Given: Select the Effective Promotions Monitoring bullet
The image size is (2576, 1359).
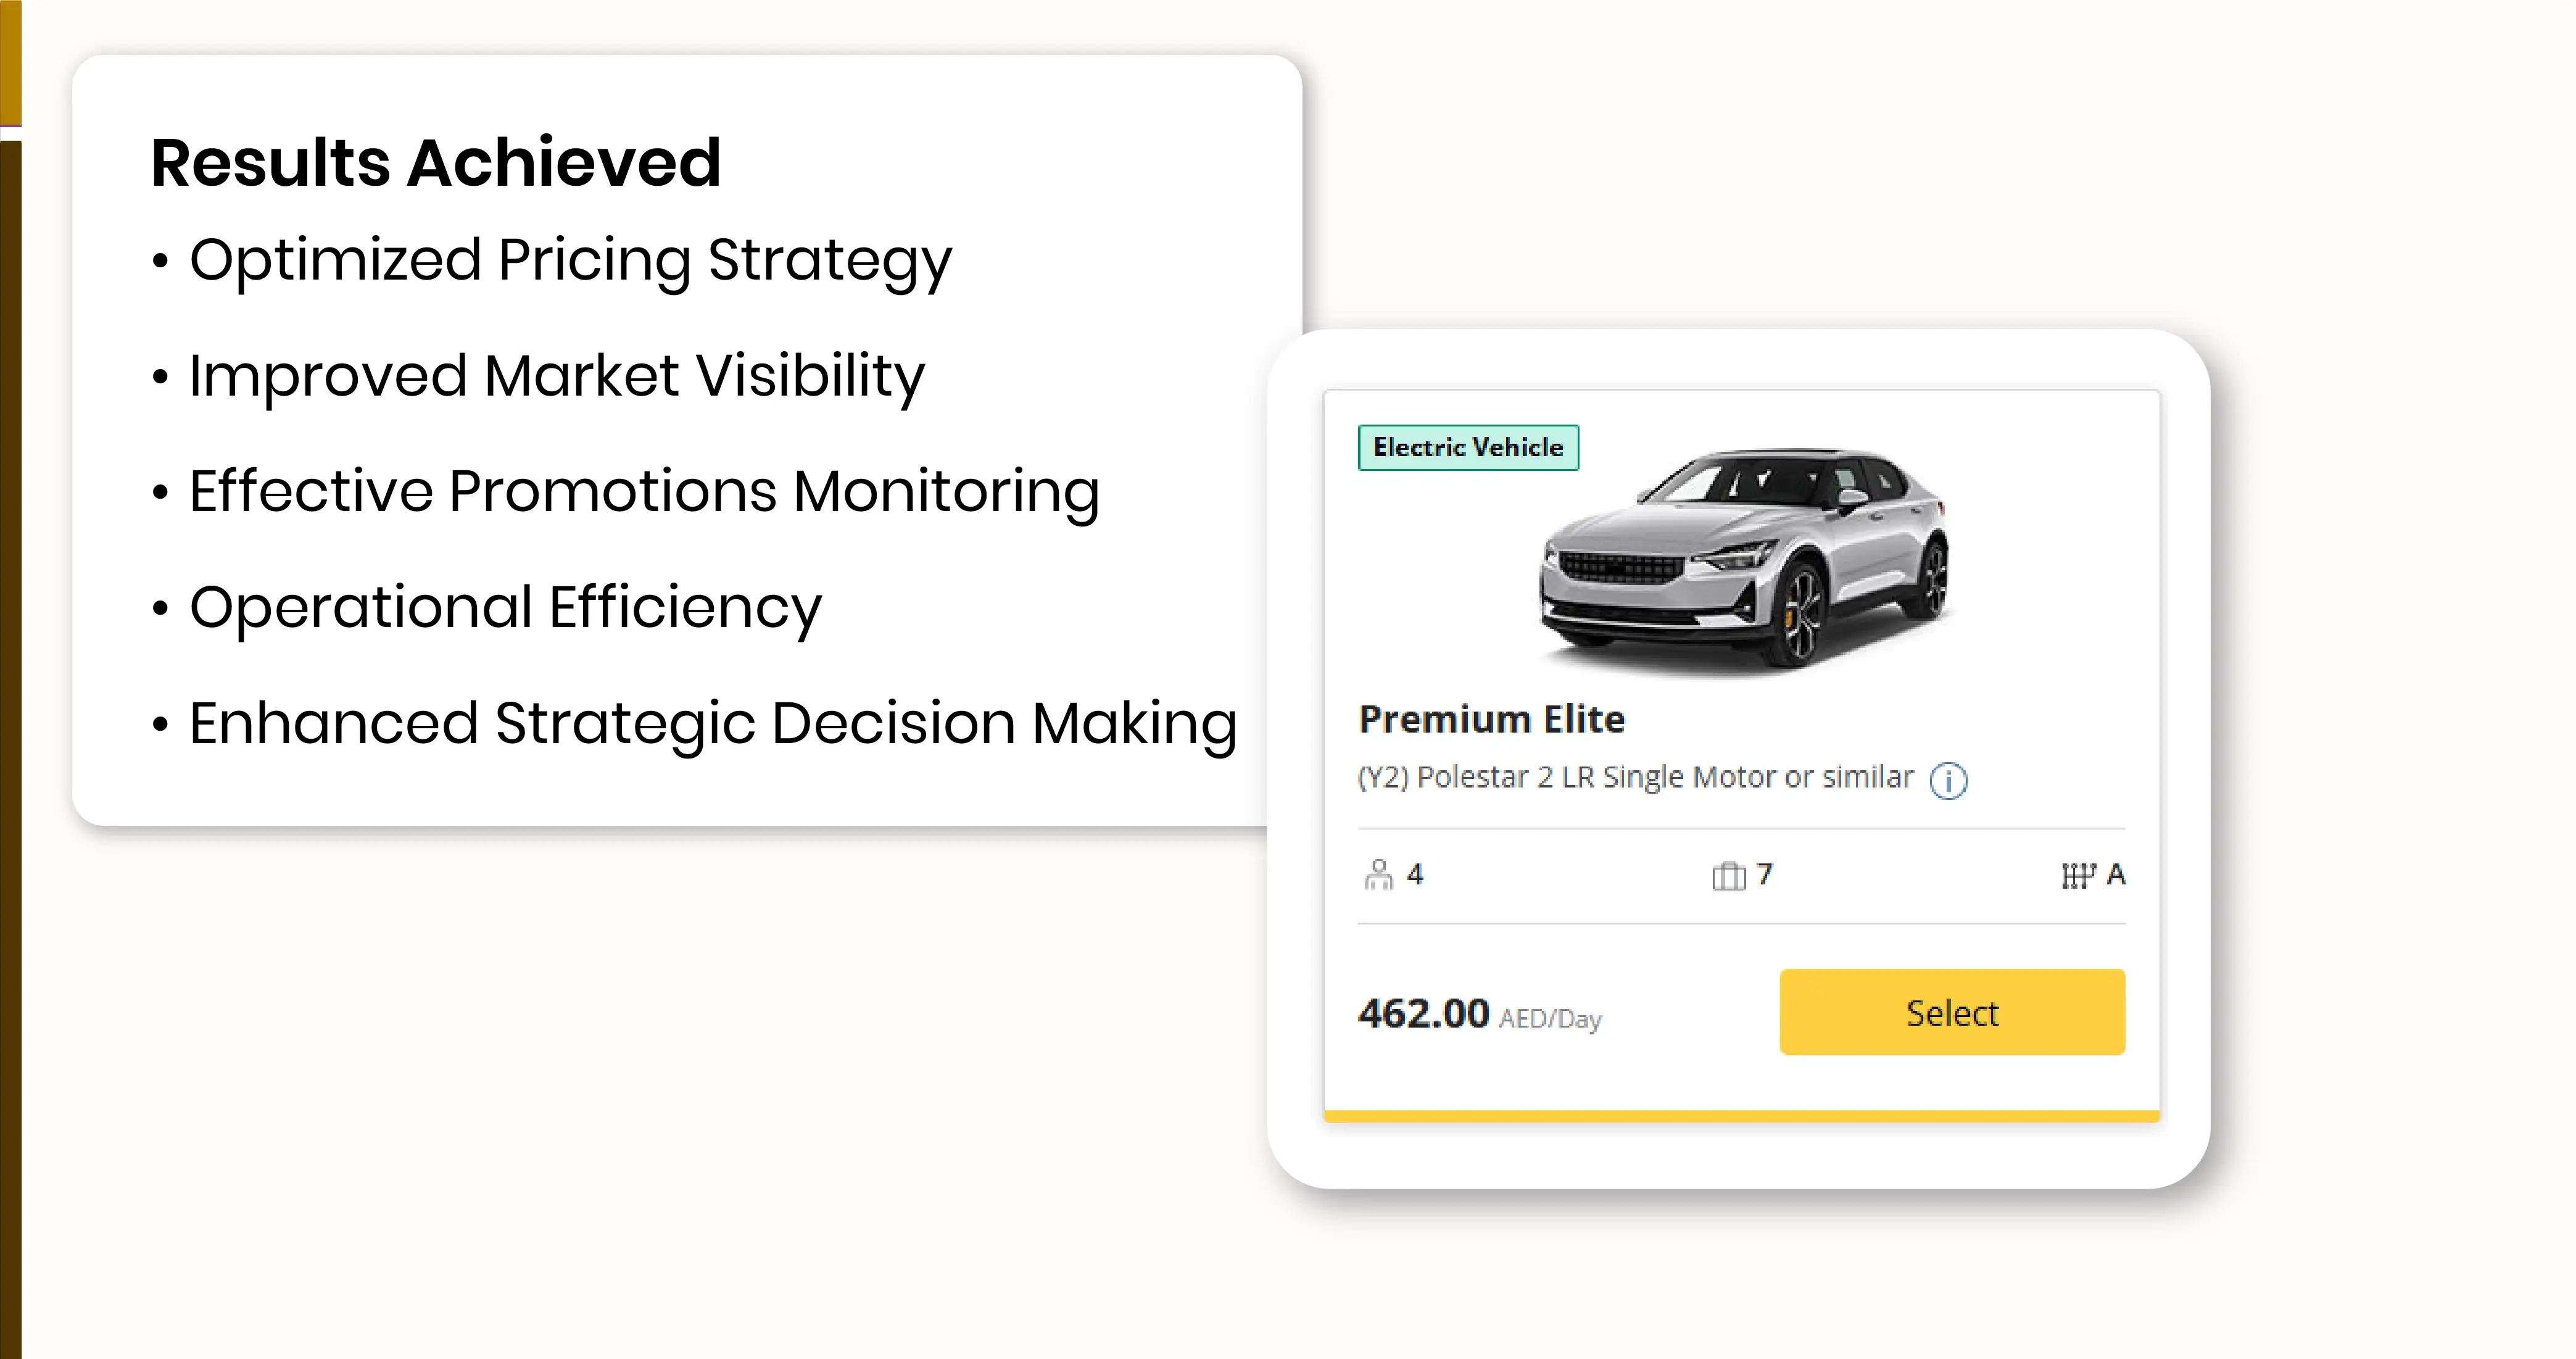Looking at the screenshot, I should (x=644, y=492).
